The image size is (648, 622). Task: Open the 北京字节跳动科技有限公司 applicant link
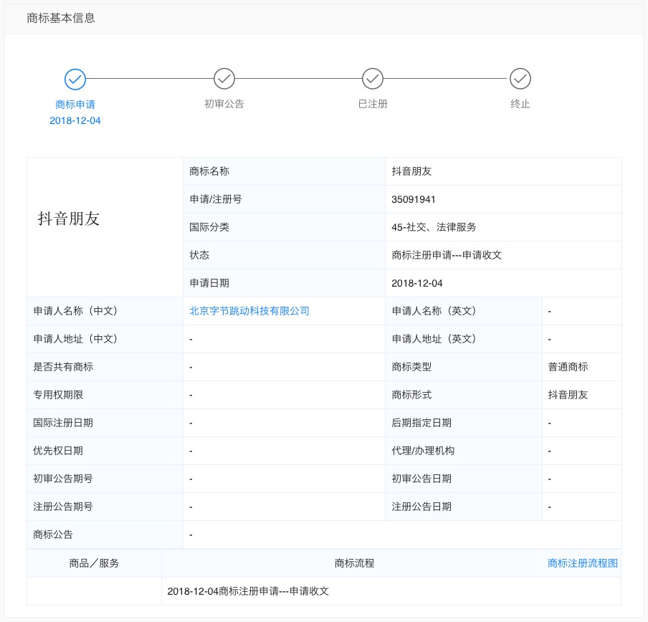click(x=249, y=311)
